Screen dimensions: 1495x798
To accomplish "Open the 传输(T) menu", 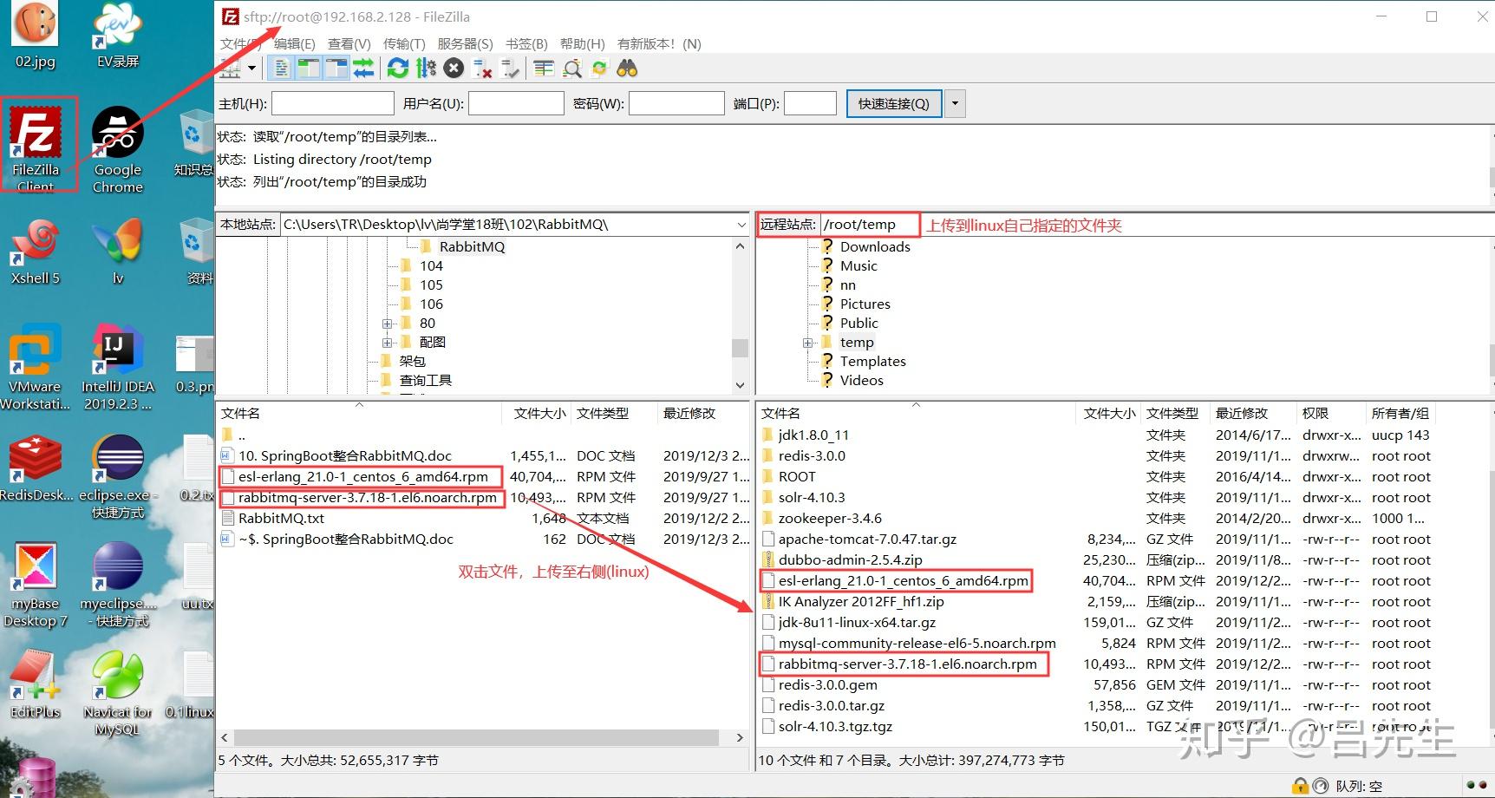I will click(403, 43).
